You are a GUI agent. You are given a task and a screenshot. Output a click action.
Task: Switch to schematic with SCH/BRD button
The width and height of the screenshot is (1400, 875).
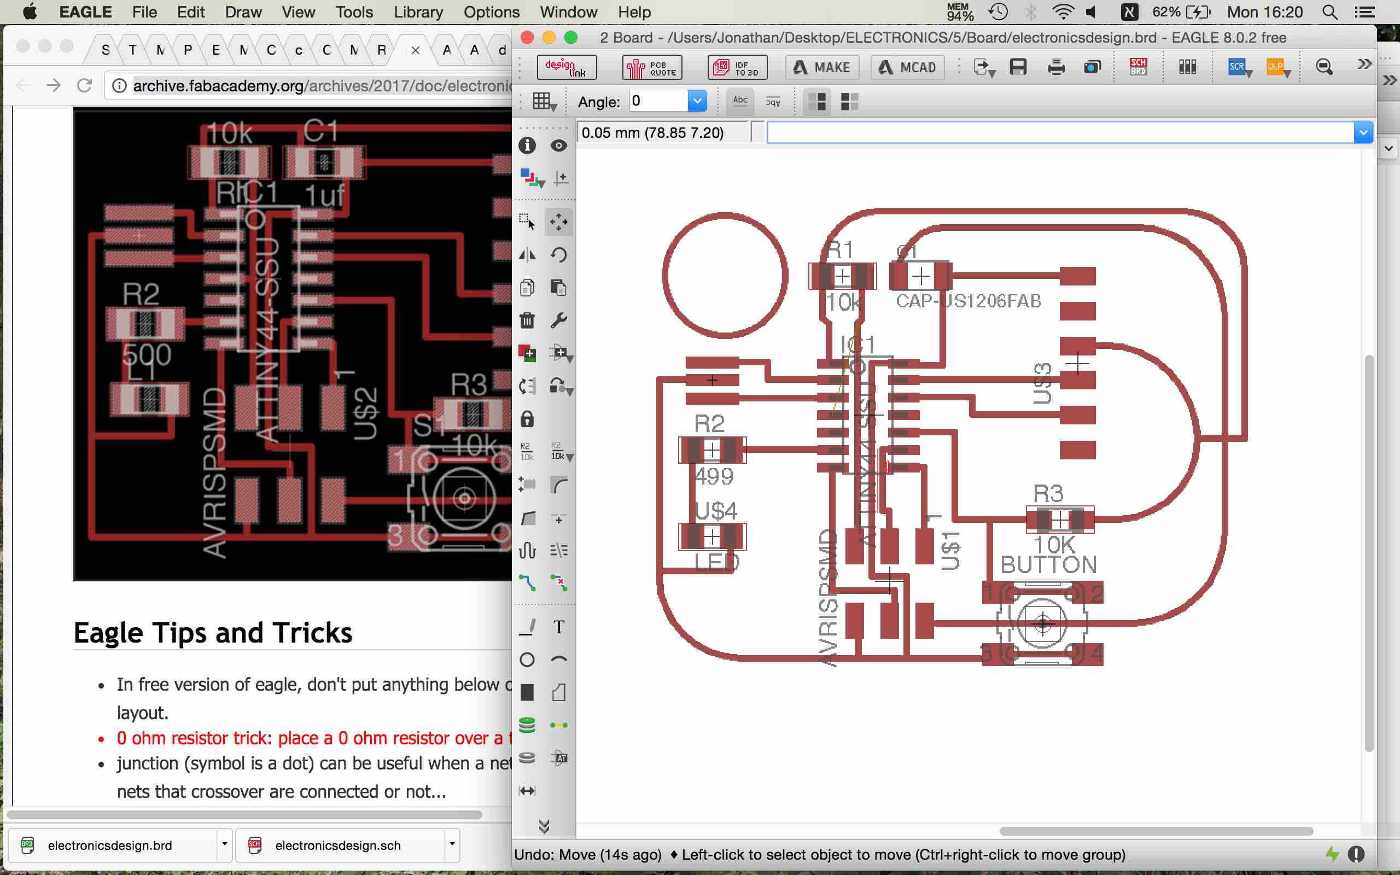coord(1138,67)
